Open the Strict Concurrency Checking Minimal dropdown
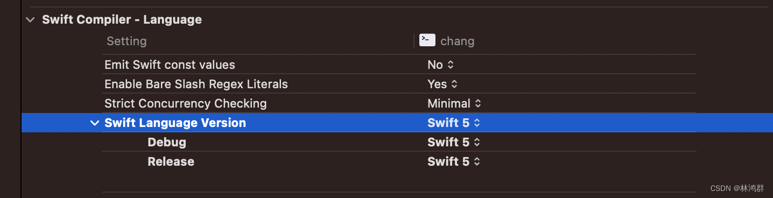773x198 pixels. click(x=454, y=103)
